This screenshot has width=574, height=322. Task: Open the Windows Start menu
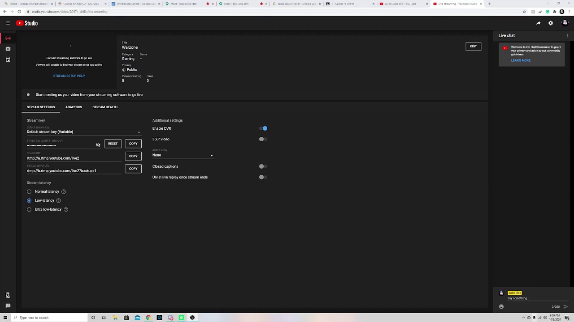[x=5, y=318]
